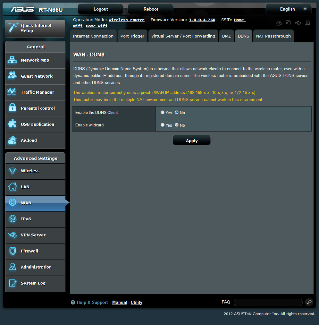Image resolution: width=319 pixels, height=325 pixels.
Task: Click the printer status icon
Action: point(308,23)
